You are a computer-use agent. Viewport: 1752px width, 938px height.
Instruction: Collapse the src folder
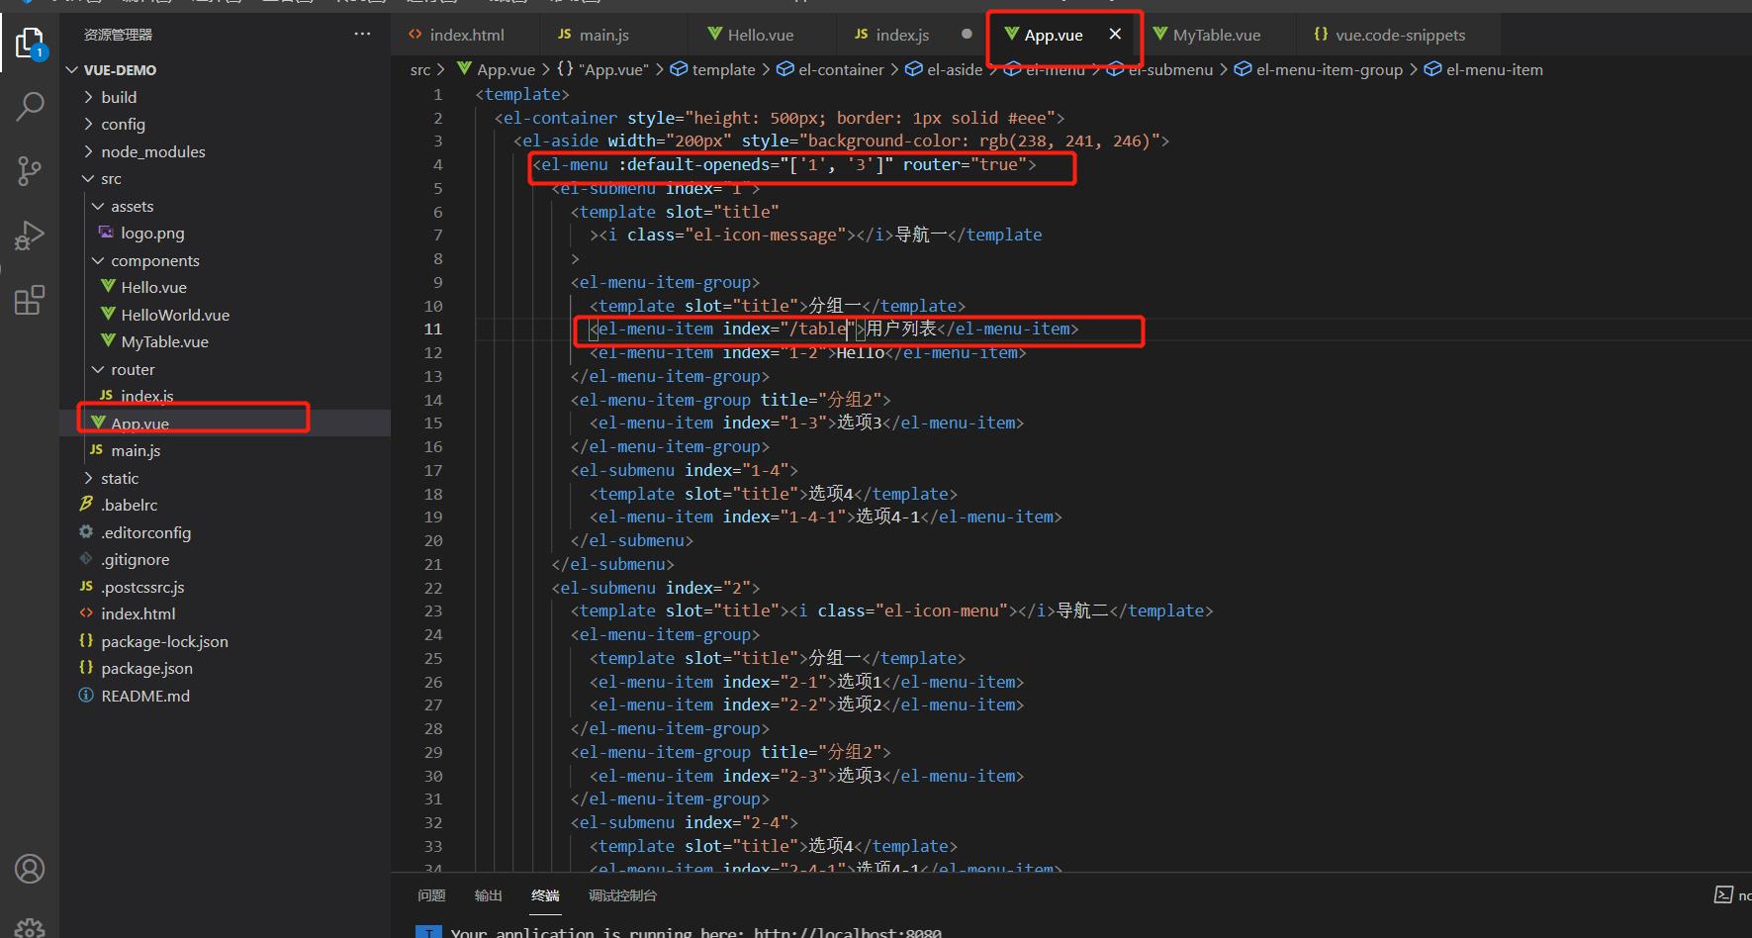coord(88,179)
